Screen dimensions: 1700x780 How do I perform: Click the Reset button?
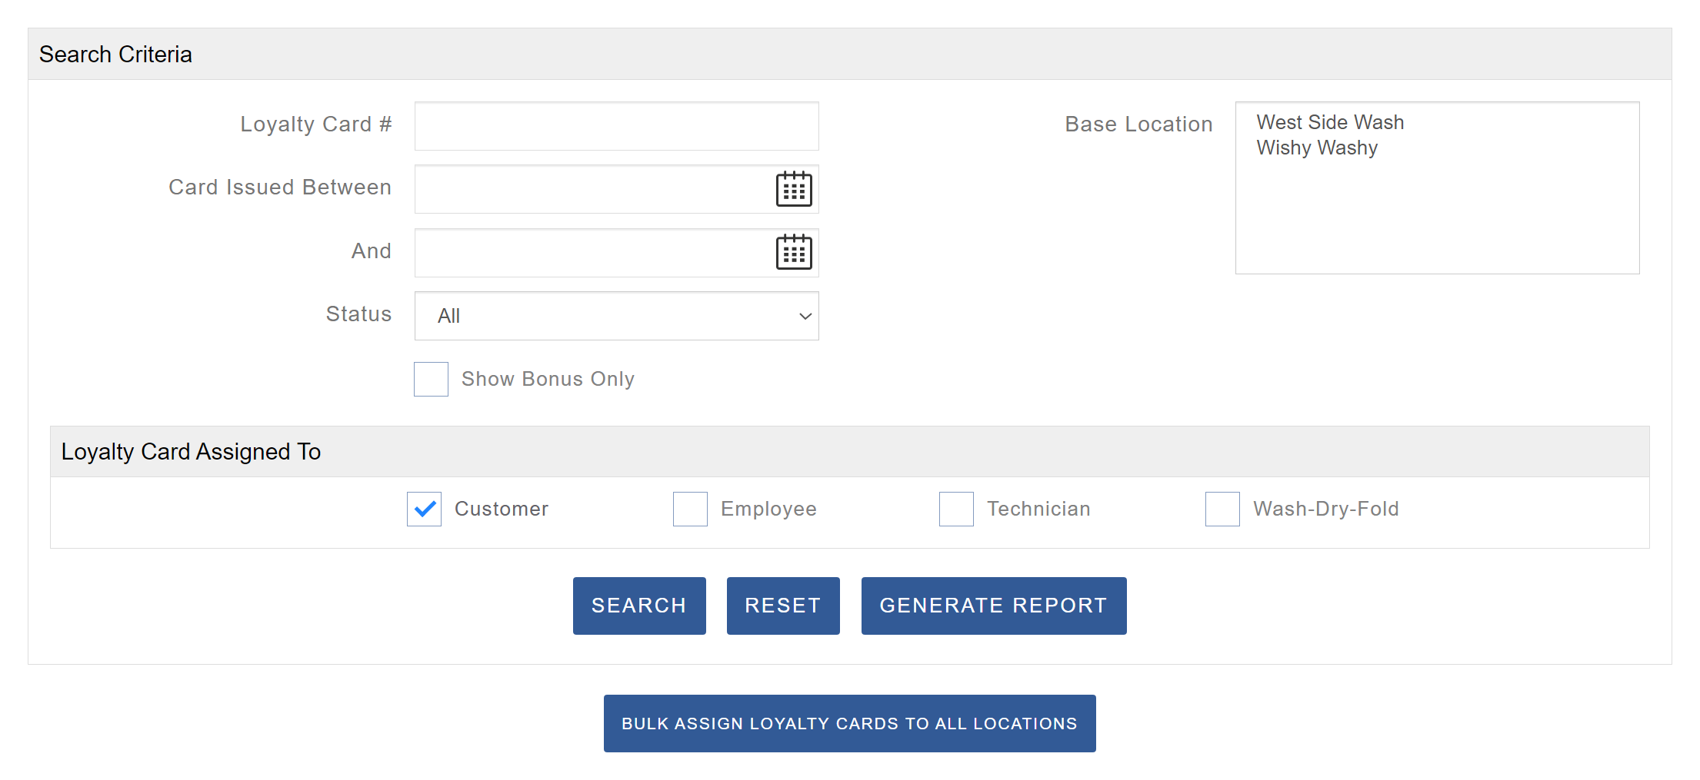tap(782, 606)
